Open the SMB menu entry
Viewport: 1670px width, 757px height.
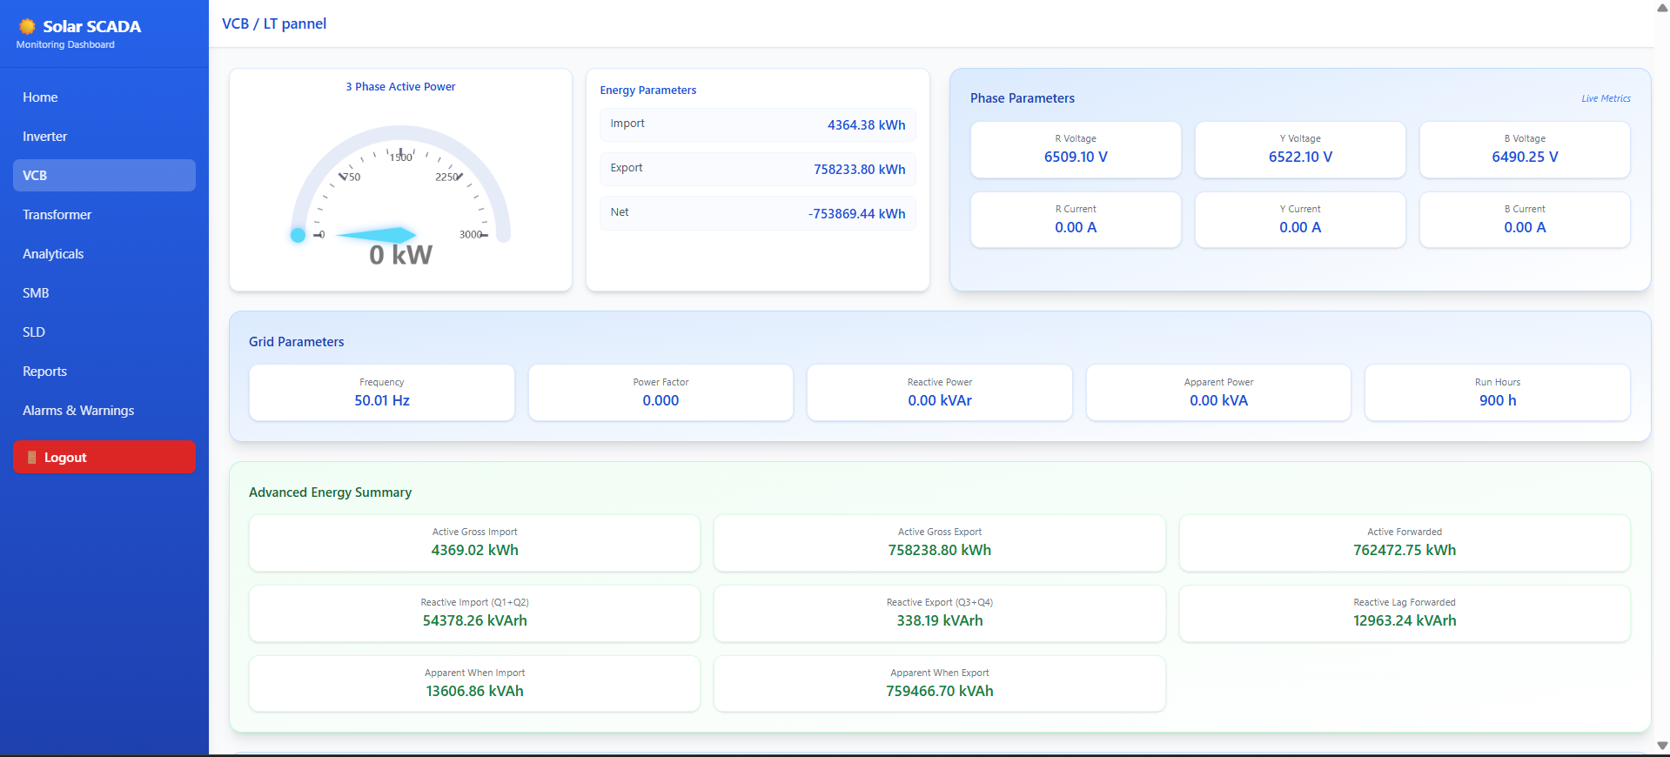(x=36, y=293)
